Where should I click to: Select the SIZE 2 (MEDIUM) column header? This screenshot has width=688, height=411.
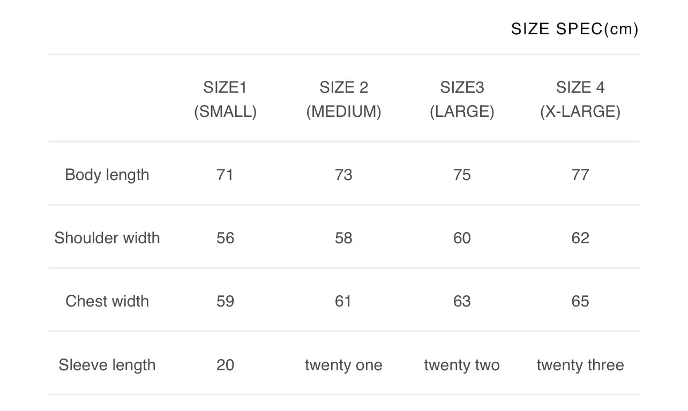343,99
